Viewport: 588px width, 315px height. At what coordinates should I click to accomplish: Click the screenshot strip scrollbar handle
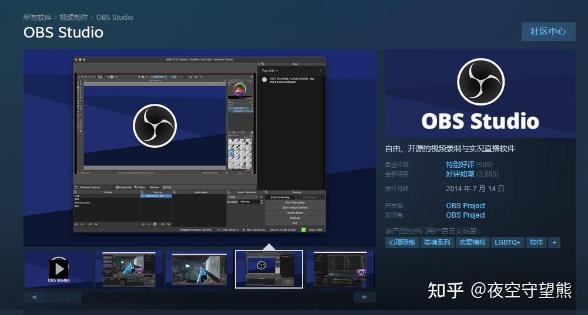tap(64, 297)
